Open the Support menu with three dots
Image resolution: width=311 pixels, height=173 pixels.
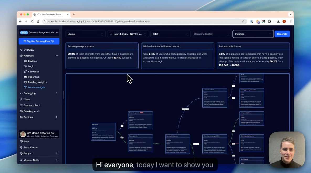click(x=57, y=153)
